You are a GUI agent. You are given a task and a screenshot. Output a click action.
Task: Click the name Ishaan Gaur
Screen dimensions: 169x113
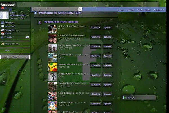tap(65, 74)
